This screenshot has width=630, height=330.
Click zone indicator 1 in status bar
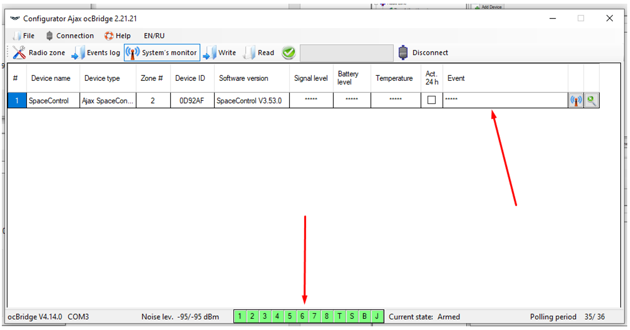[240, 317]
